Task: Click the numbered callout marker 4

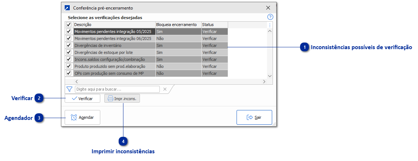Action: tap(123, 141)
